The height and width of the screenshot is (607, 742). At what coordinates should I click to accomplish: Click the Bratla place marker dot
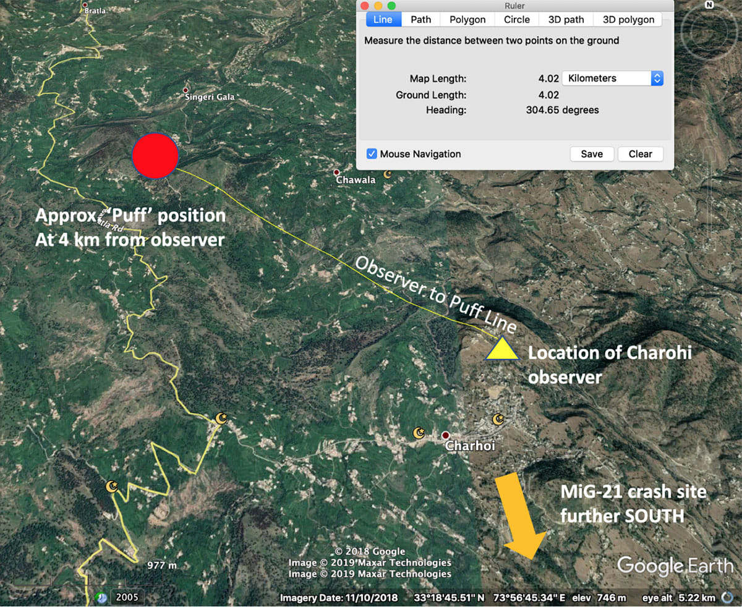coord(86,5)
